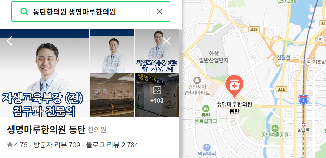Image resolution: width=326 pixels, height=158 pixels.
Task: Click the 동탄역 station marker
Action: click(x=303, y=125)
